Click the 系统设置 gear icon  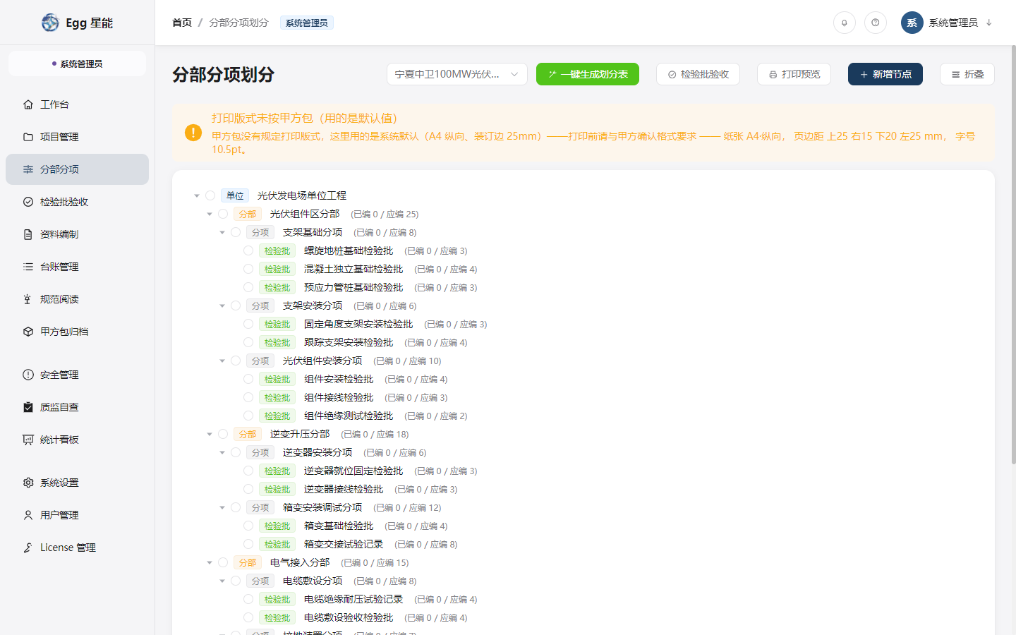28,483
